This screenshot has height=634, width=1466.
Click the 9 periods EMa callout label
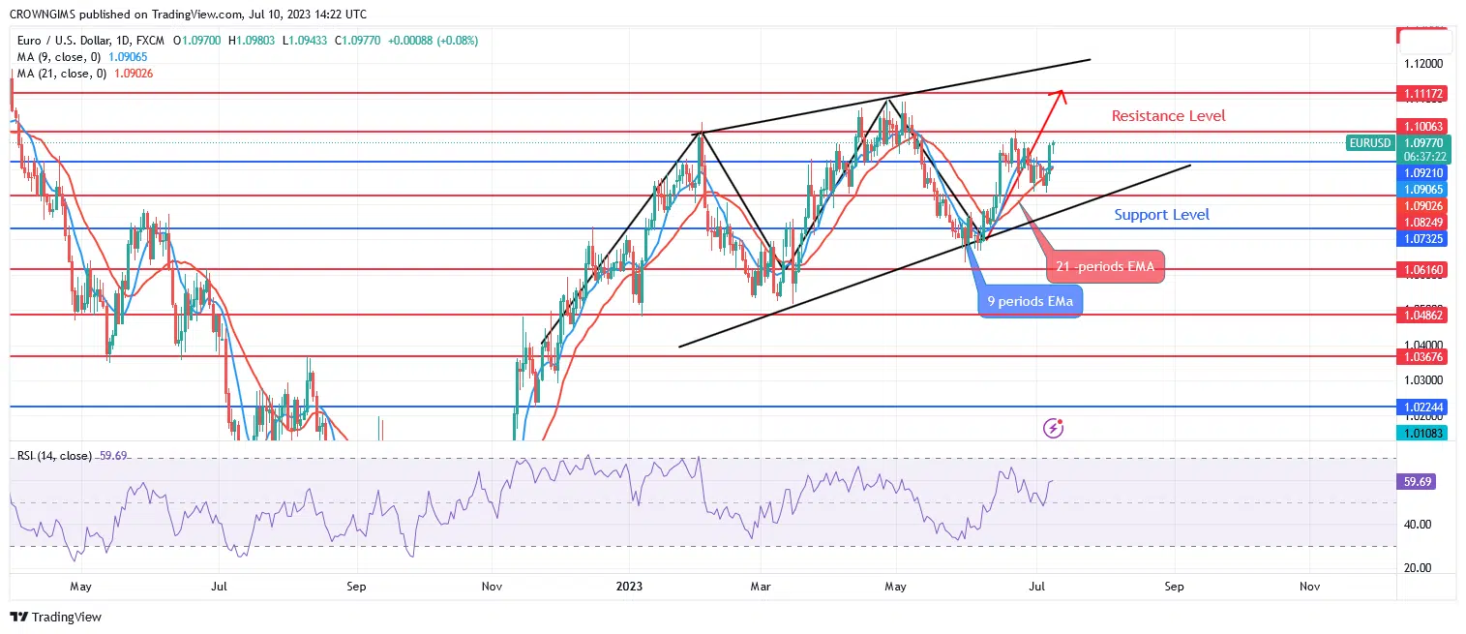tap(1031, 302)
